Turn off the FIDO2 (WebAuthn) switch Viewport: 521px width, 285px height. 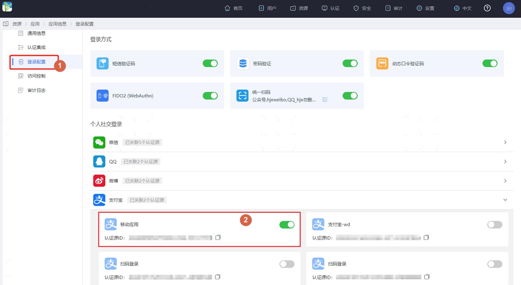click(x=210, y=96)
